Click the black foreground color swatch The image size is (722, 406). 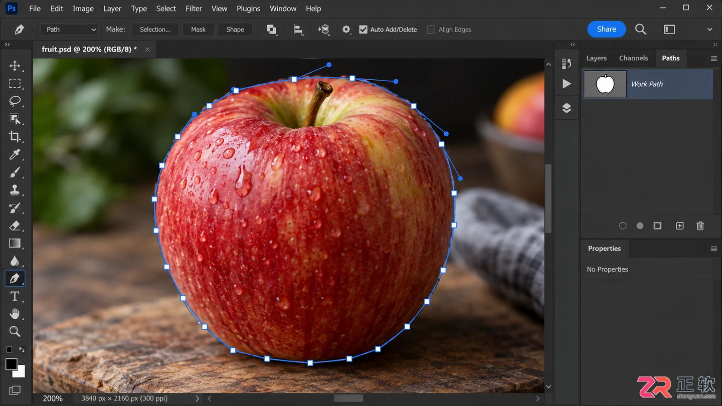coord(11,364)
